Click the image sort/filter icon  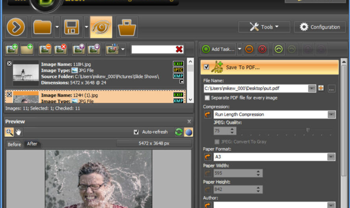(x=112, y=49)
